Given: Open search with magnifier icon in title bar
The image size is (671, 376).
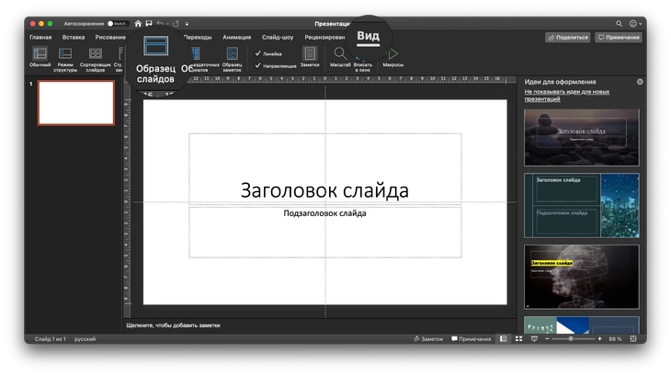Looking at the screenshot, I should click(x=619, y=24).
